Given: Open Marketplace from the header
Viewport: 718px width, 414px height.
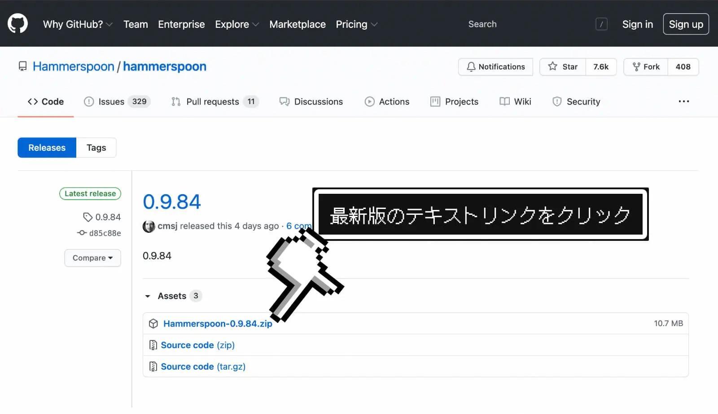Looking at the screenshot, I should (x=298, y=24).
